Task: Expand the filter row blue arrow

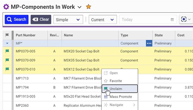Action: click(x=7, y=43)
